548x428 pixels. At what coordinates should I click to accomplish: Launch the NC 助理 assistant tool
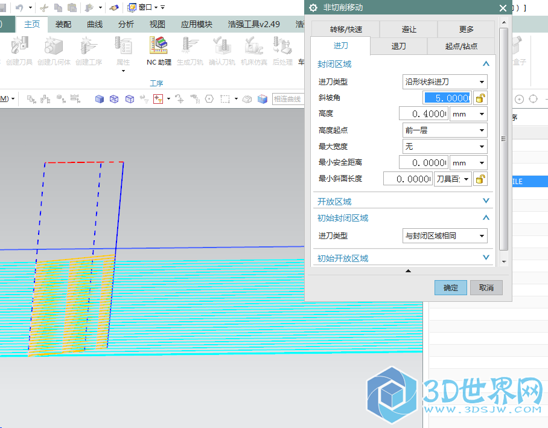[x=159, y=51]
